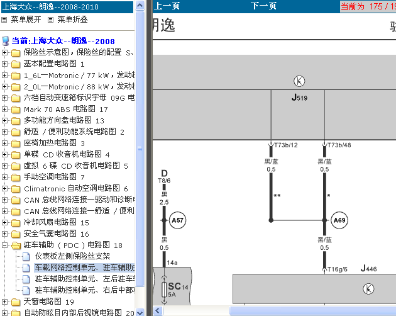Image resolution: width=396 pixels, height=316 pixels.
Task: Click the D T8/6 ignition switch label
Action: 164,177
